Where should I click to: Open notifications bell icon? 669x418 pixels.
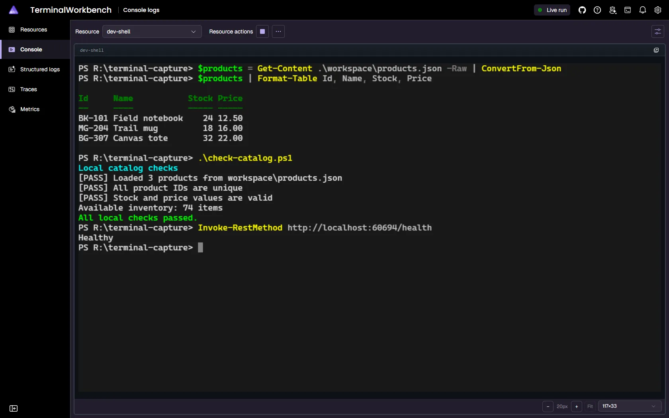pyautogui.click(x=643, y=10)
